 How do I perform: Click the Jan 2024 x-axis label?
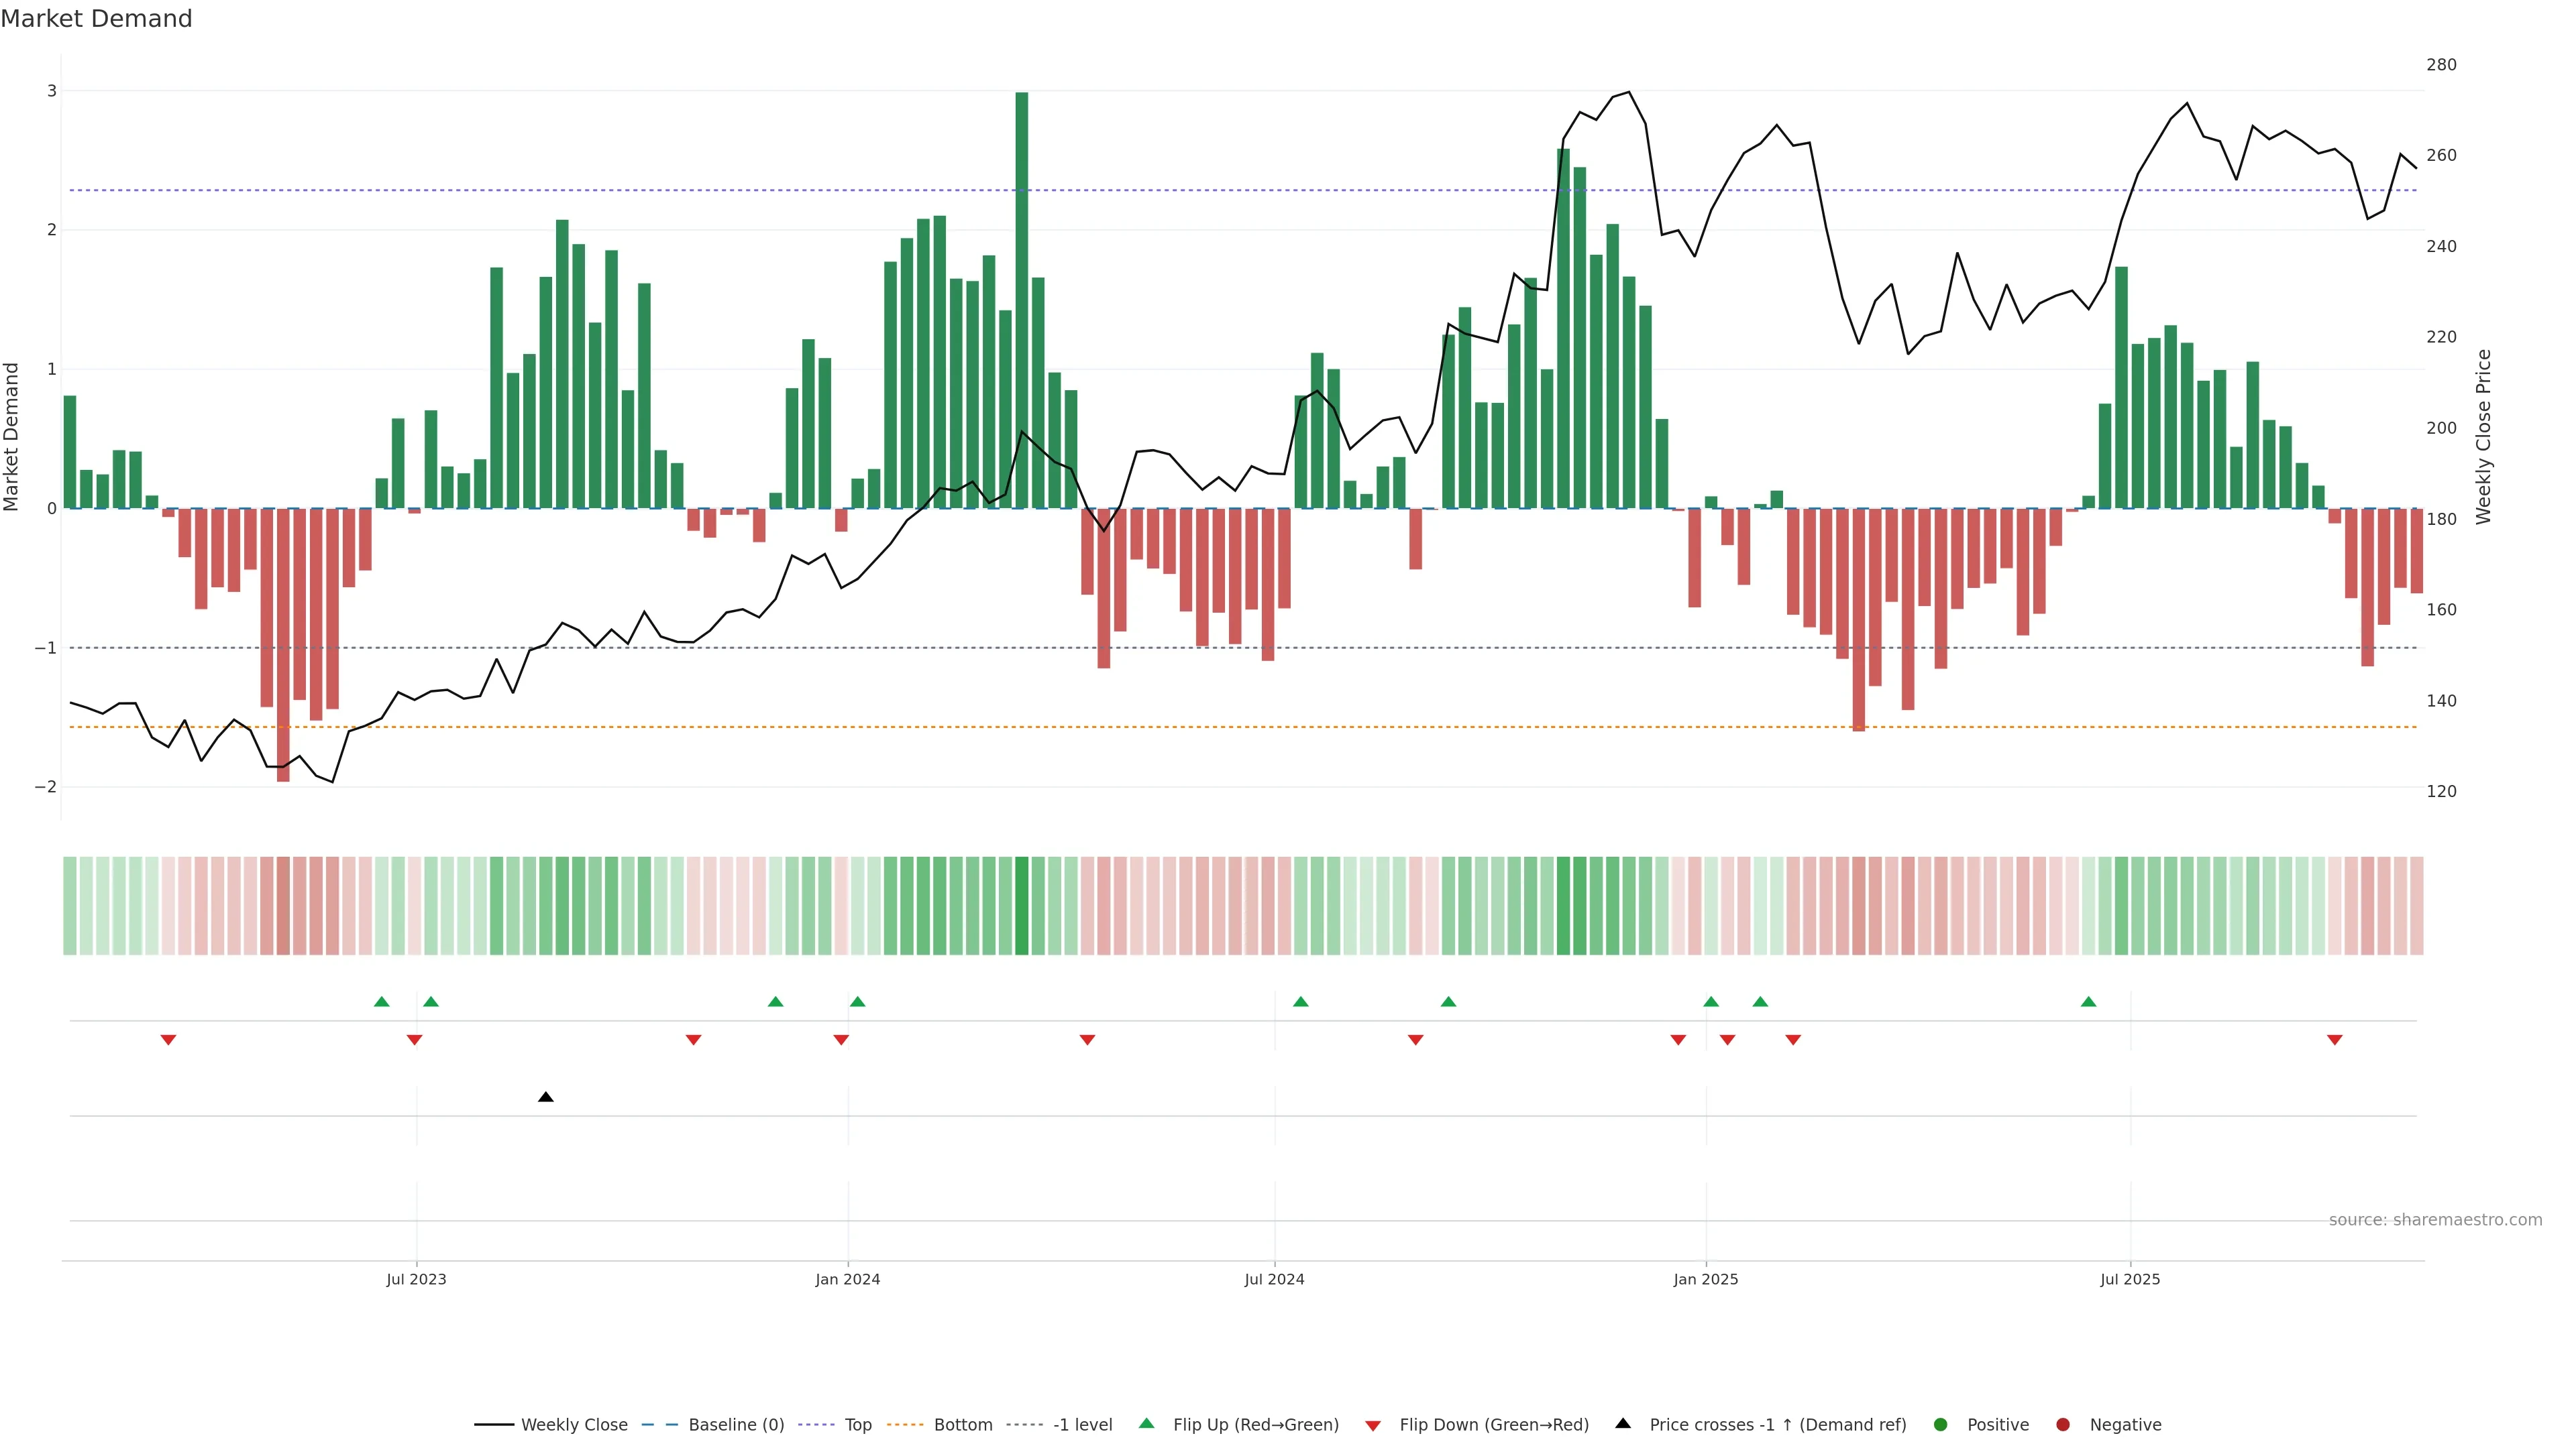point(847,1279)
